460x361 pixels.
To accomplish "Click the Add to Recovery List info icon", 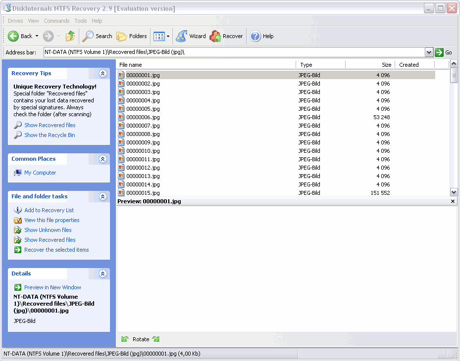I will click(18, 210).
